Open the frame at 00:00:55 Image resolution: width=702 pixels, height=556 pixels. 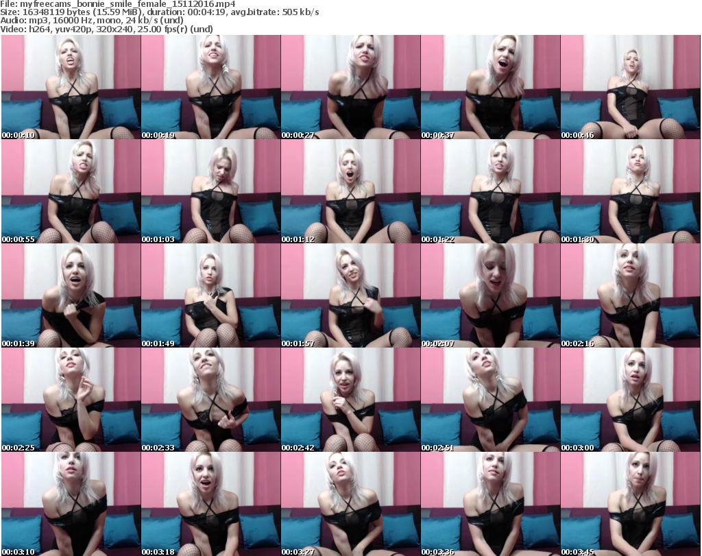coord(71,191)
